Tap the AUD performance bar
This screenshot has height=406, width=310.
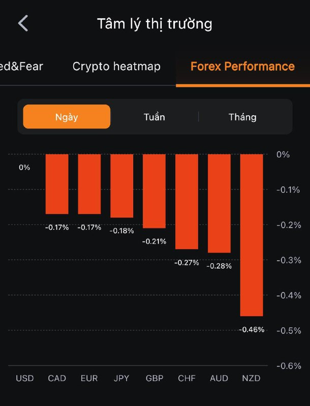pyautogui.click(x=219, y=203)
